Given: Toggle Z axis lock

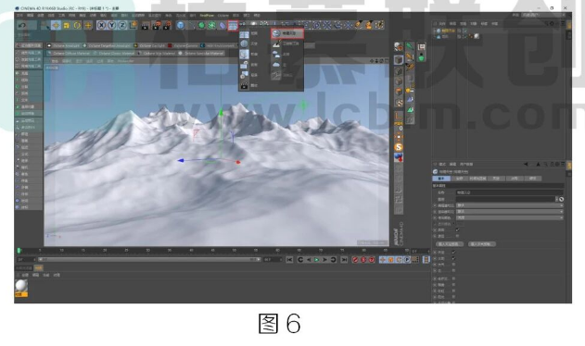Looking at the screenshot, I should coord(122,25).
